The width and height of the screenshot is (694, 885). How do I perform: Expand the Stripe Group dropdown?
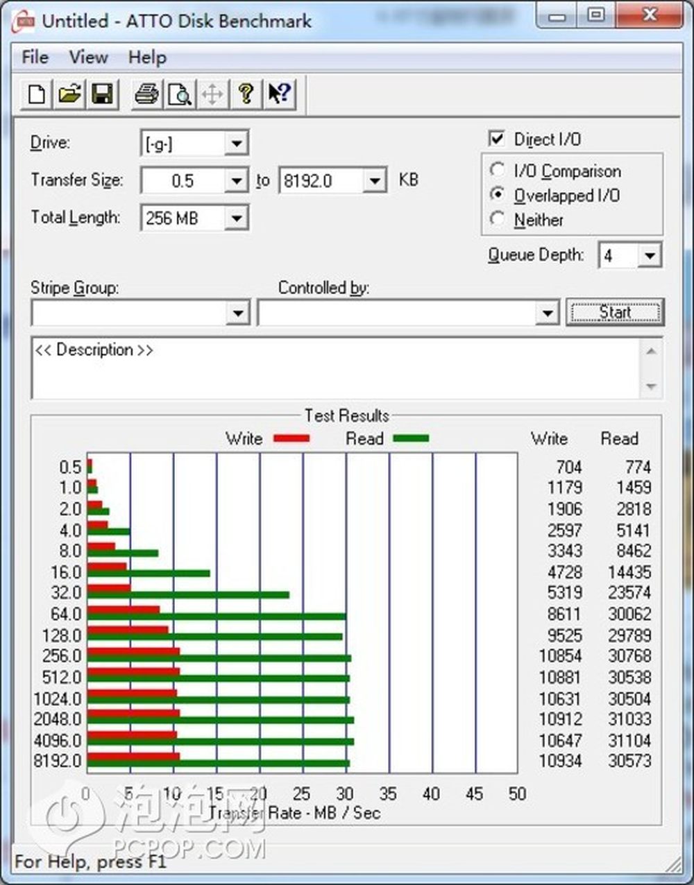pyautogui.click(x=238, y=313)
